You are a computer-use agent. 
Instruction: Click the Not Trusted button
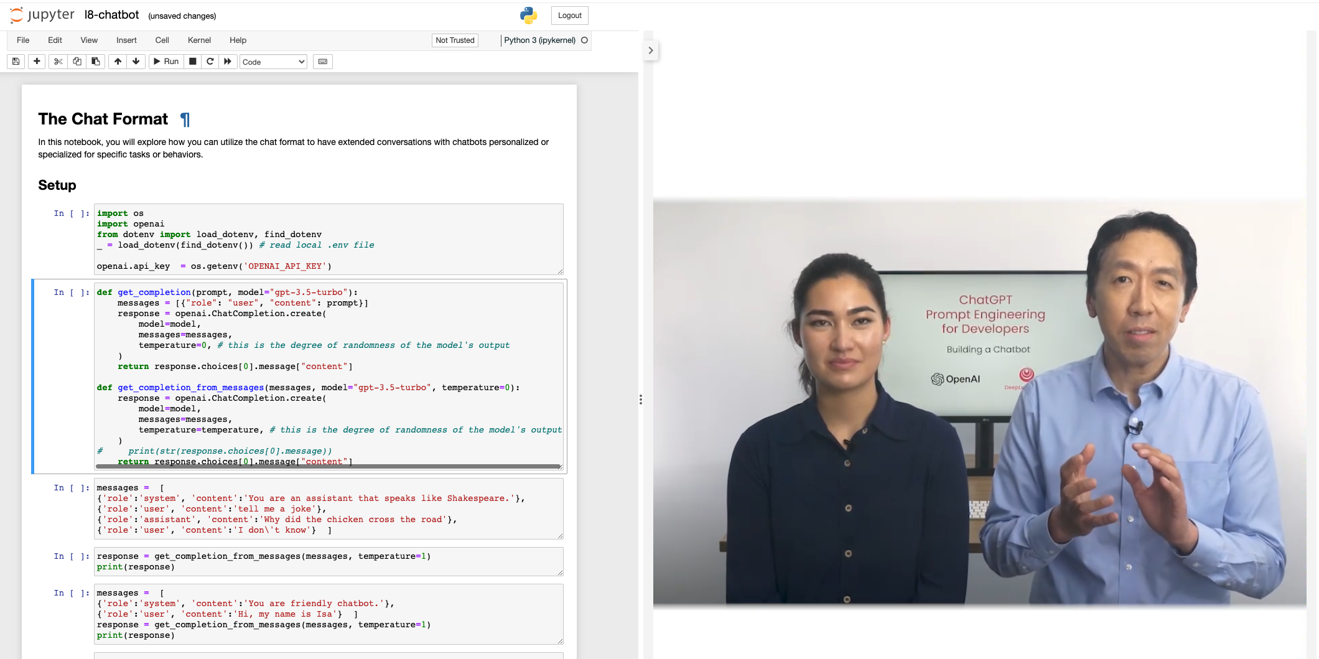(455, 40)
